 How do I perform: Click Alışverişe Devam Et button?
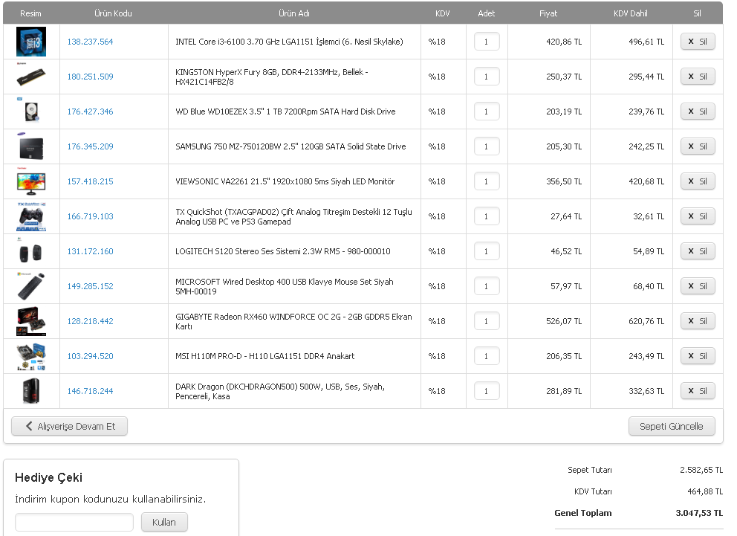(x=70, y=426)
